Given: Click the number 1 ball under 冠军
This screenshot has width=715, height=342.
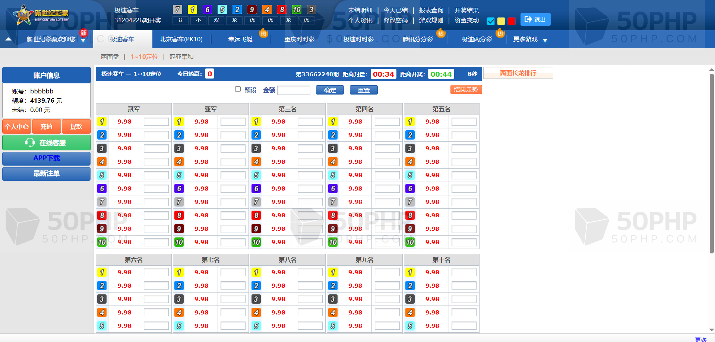Looking at the screenshot, I should tap(102, 122).
